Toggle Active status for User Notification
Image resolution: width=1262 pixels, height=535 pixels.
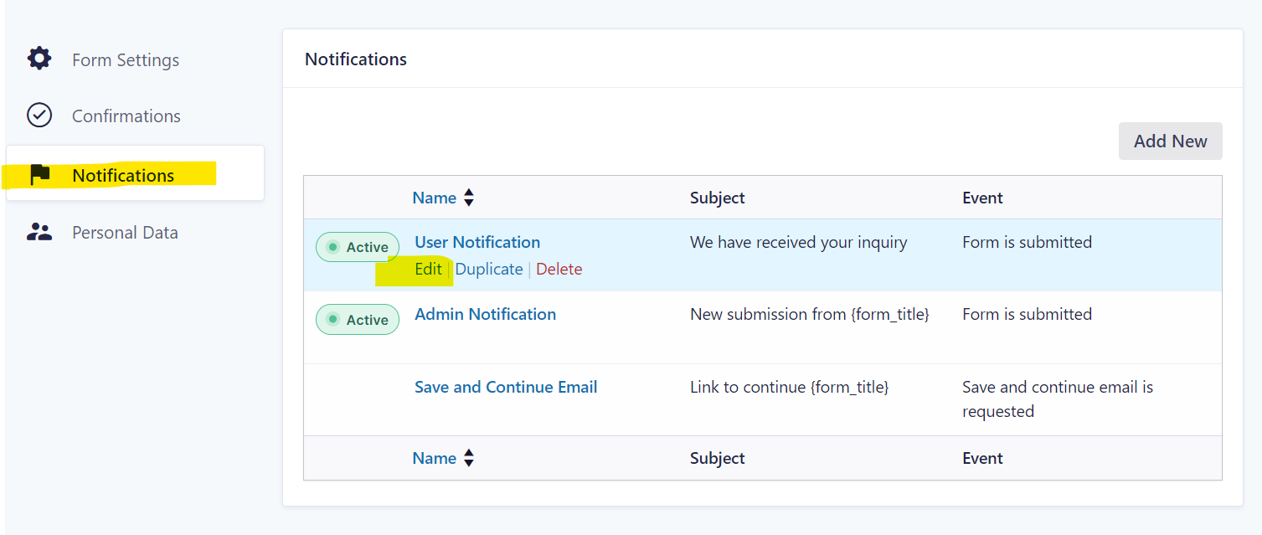click(358, 247)
